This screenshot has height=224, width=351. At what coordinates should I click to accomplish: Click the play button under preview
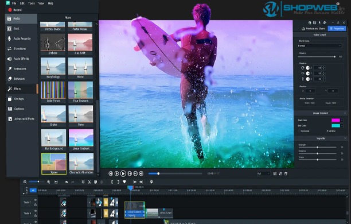123,173
